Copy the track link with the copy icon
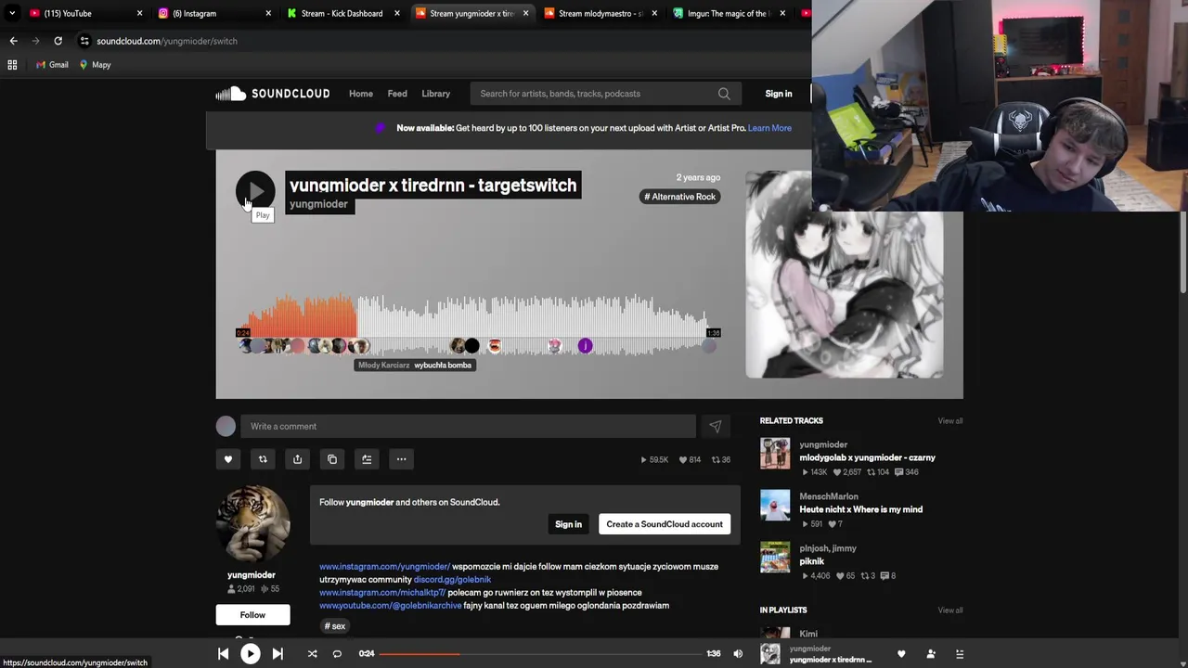 click(x=332, y=459)
